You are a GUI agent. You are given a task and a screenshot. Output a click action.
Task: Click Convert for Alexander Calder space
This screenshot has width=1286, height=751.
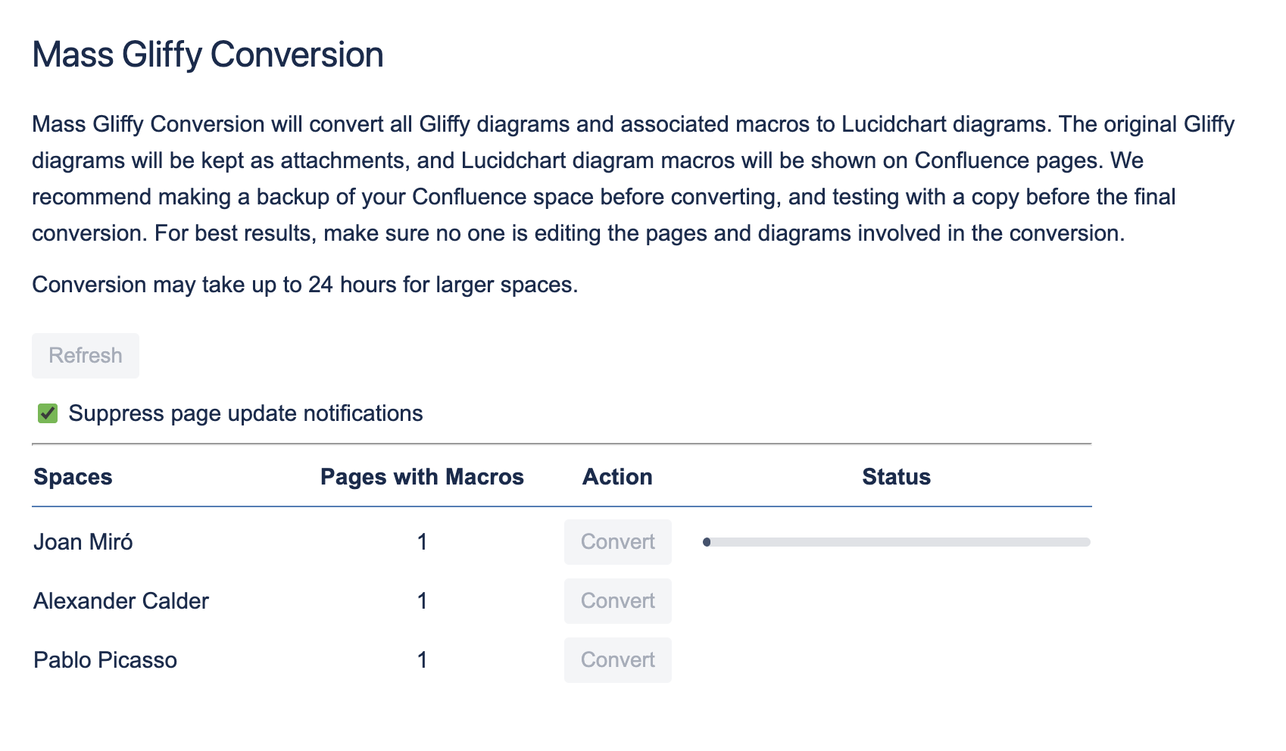pos(617,600)
